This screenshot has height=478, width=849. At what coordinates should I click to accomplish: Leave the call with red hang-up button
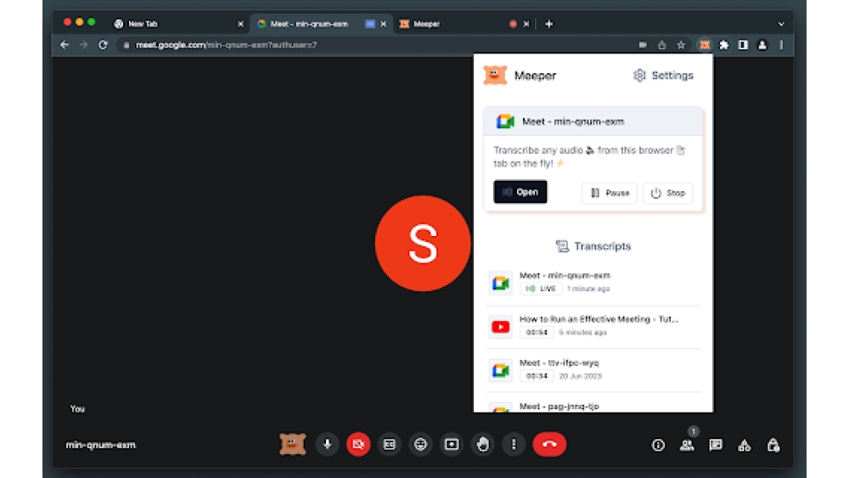pos(549,444)
